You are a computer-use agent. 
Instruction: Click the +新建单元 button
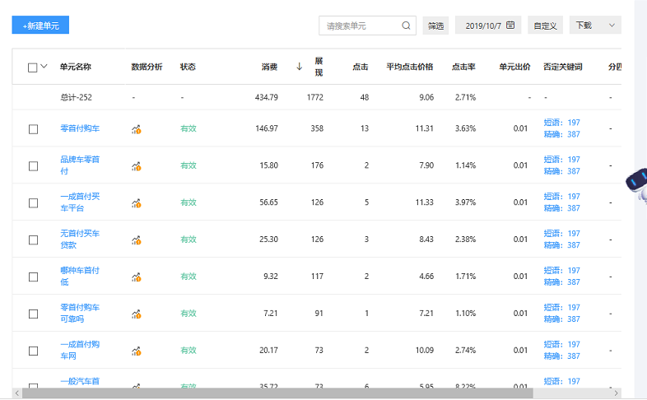point(40,26)
